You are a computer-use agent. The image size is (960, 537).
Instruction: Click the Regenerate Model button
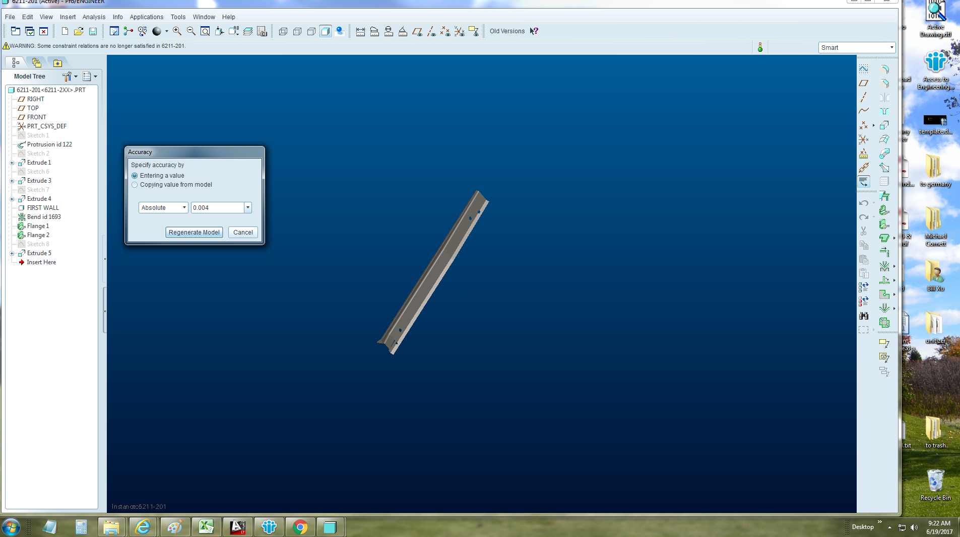194,232
